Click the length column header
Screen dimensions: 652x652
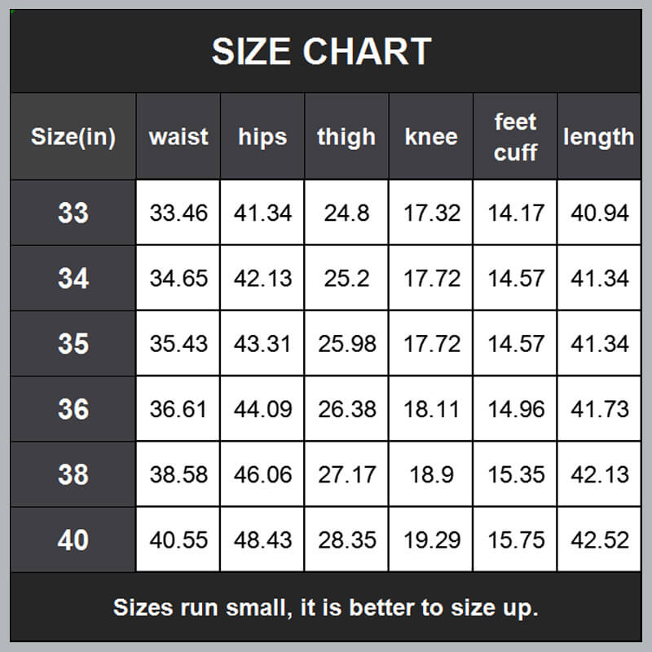pos(598,137)
